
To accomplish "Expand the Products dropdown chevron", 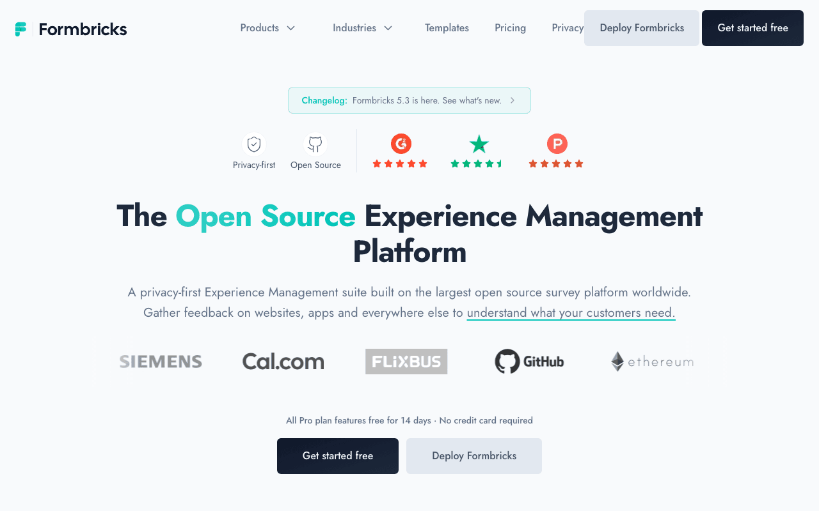I will 290,28.
